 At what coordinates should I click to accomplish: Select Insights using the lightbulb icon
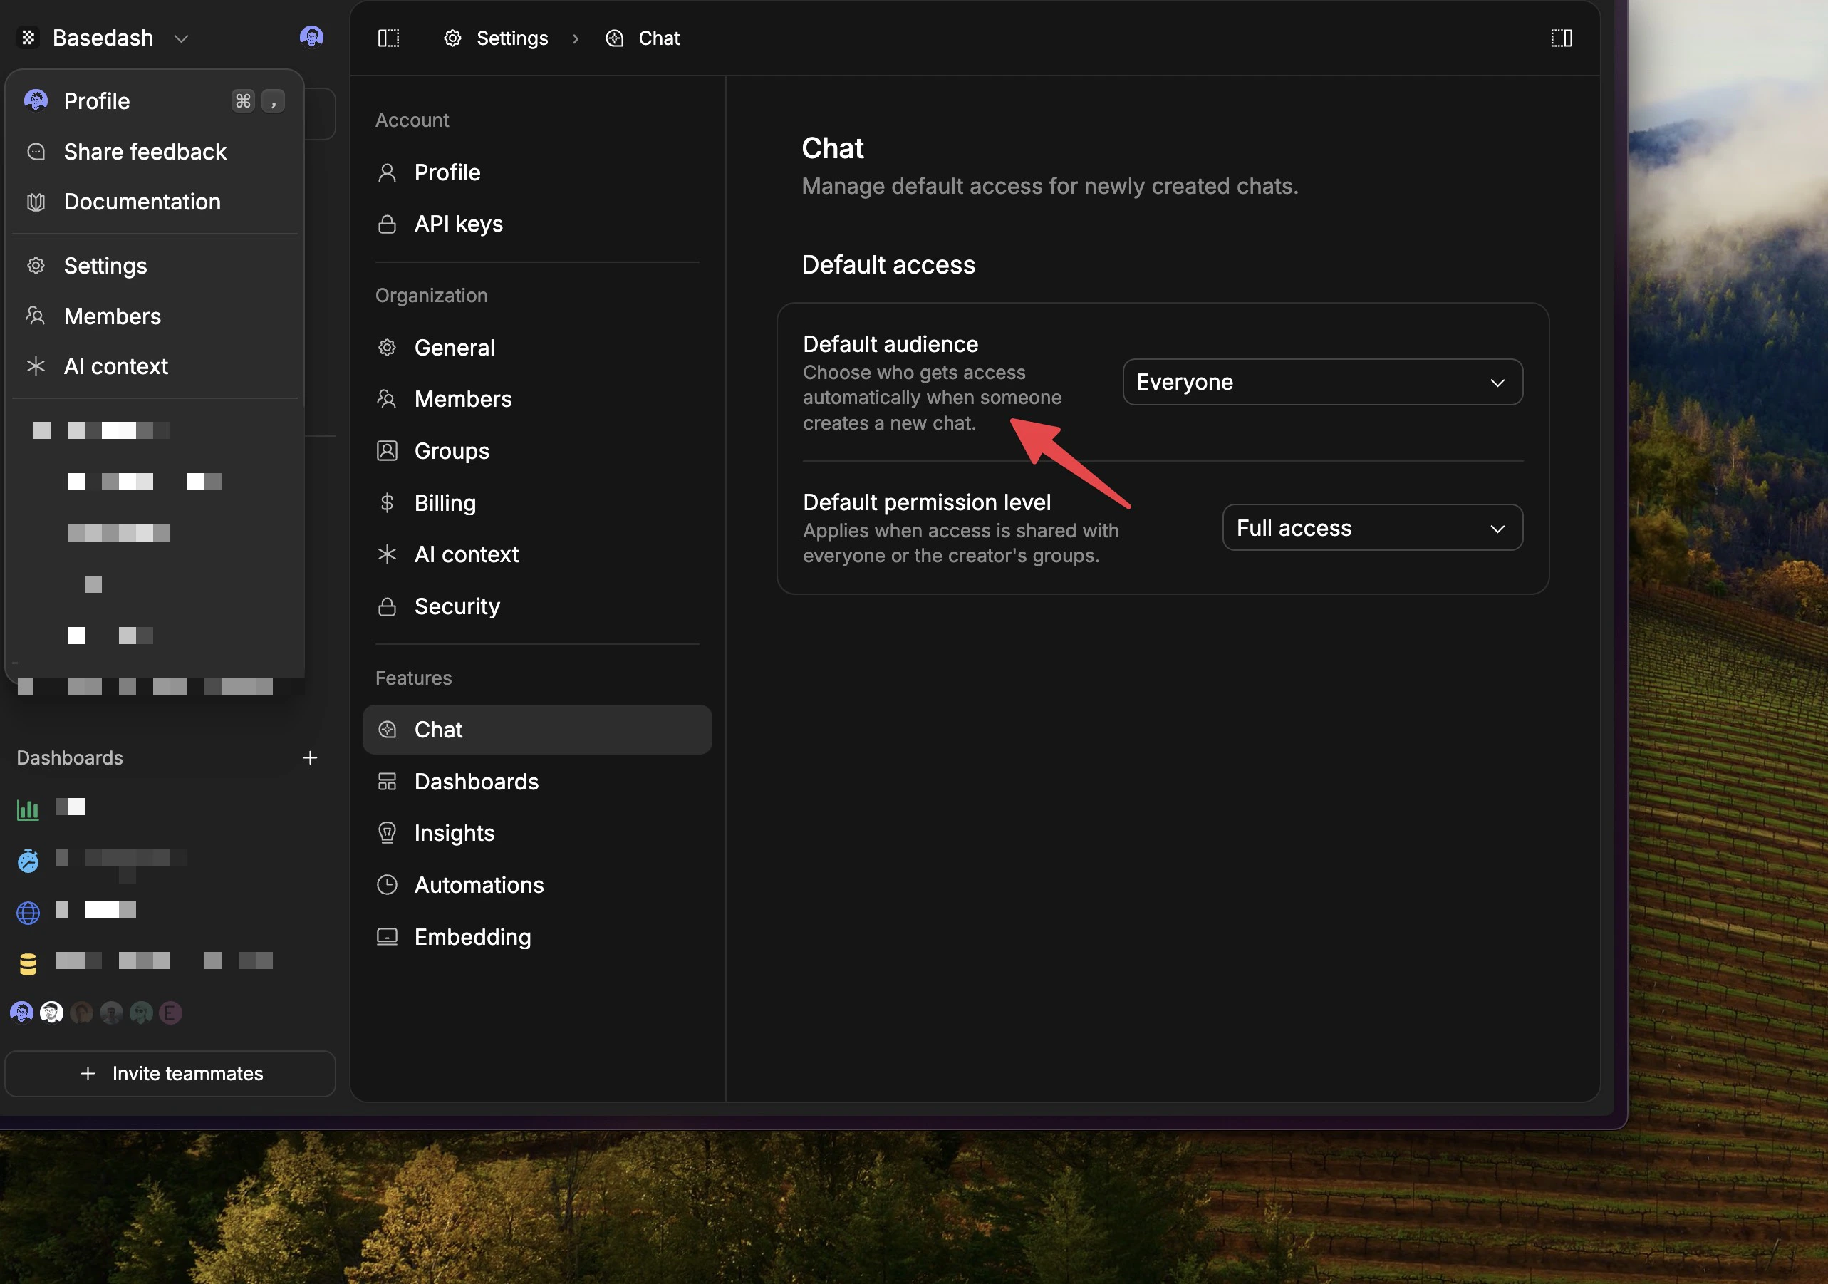[388, 832]
